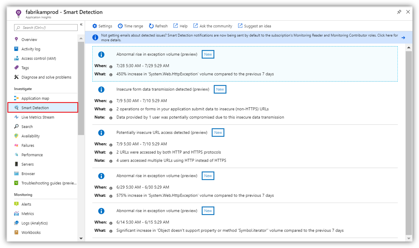Open the Failures chart icon
Image resolution: width=419 pixels, height=248 pixels.
[17, 146]
